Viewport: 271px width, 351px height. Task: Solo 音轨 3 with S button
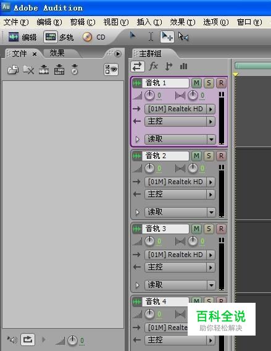tap(209, 229)
